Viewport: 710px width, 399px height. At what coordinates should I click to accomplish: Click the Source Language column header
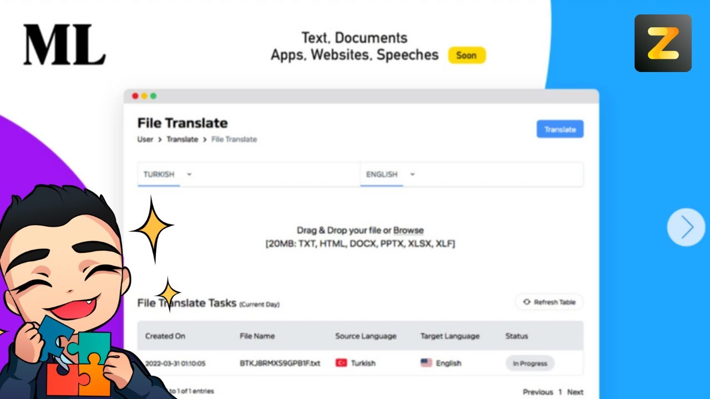(366, 336)
